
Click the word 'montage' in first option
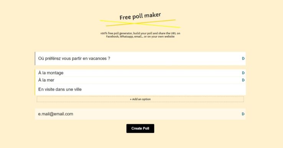click(55, 73)
